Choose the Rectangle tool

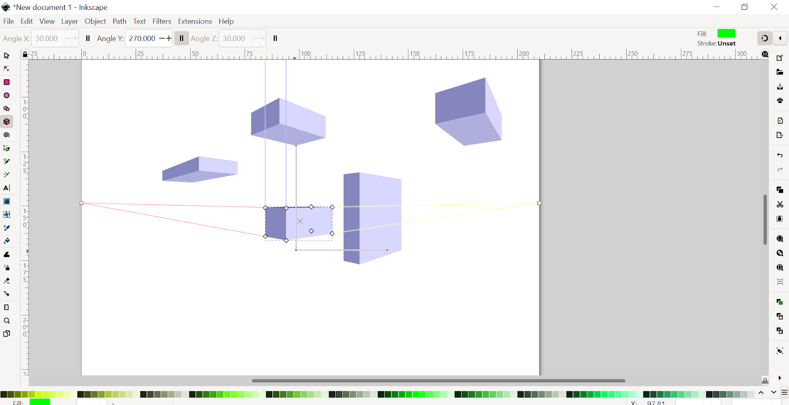pos(7,82)
